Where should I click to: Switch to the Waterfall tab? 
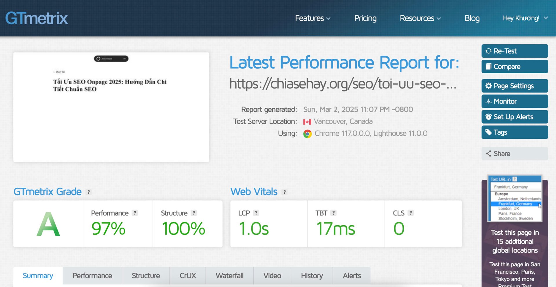pyautogui.click(x=229, y=276)
